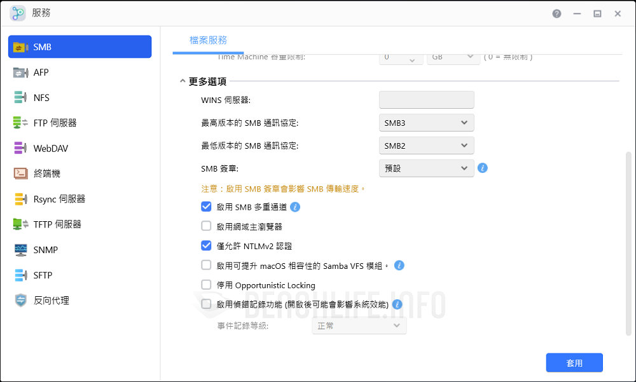
Task: Switch to 檔案服務 tab
Action: (x=208, y=40)
